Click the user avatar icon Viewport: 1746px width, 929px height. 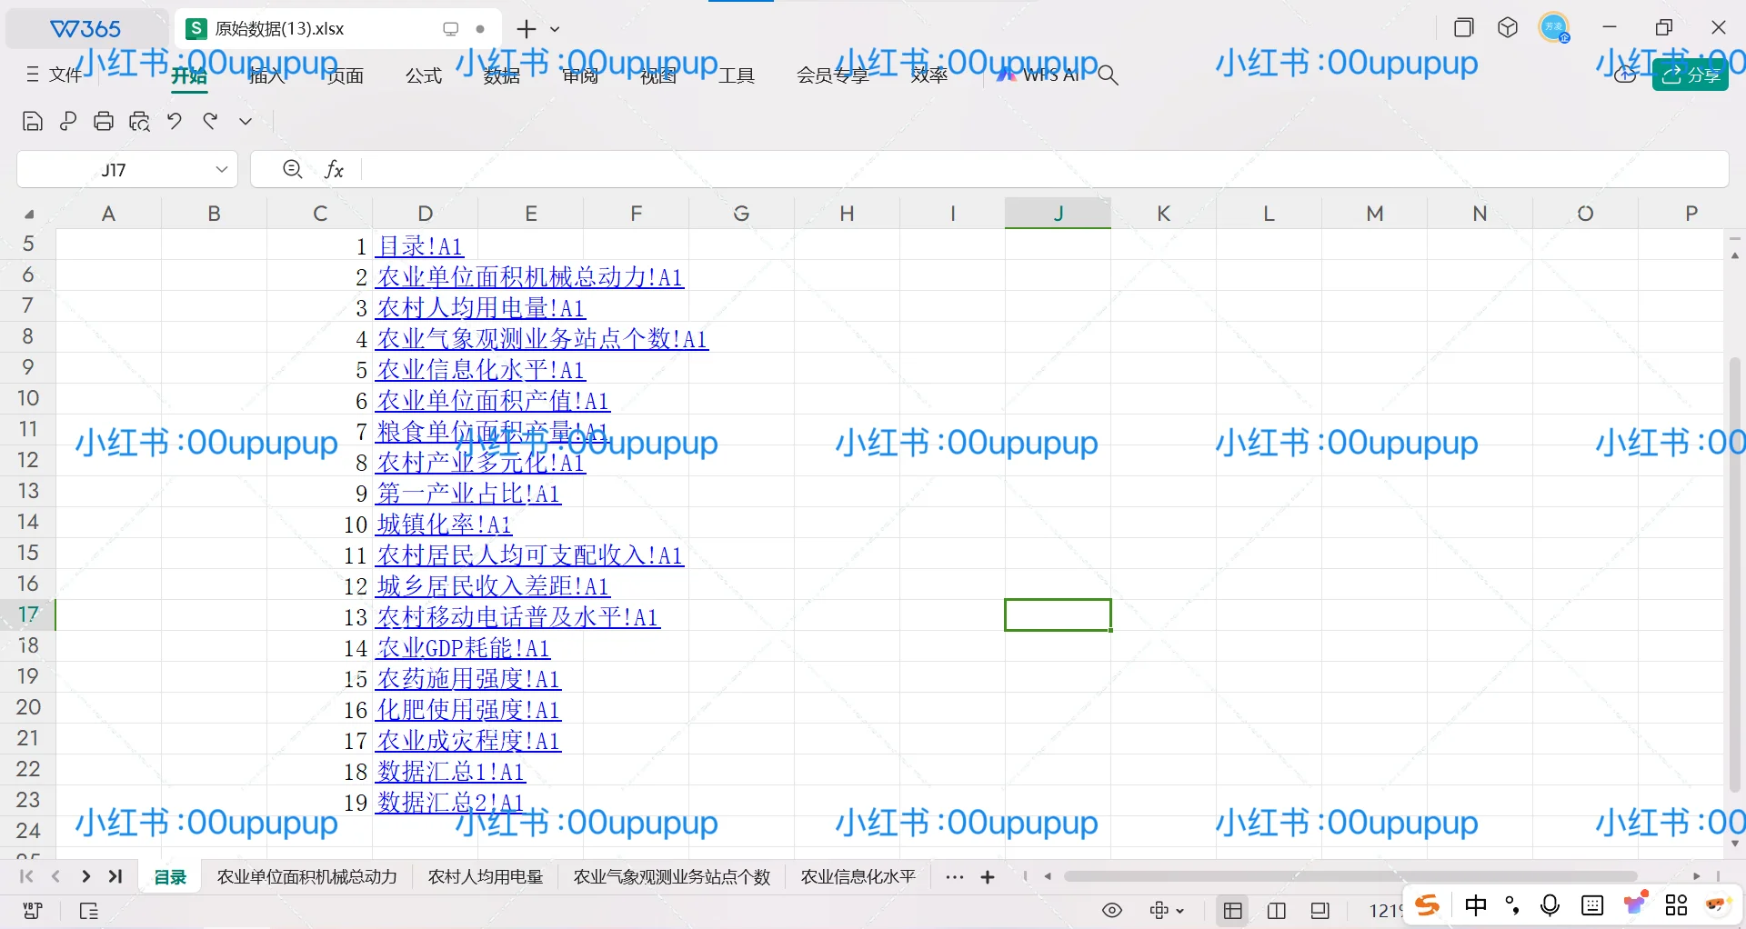click(x=1554, y=27)
